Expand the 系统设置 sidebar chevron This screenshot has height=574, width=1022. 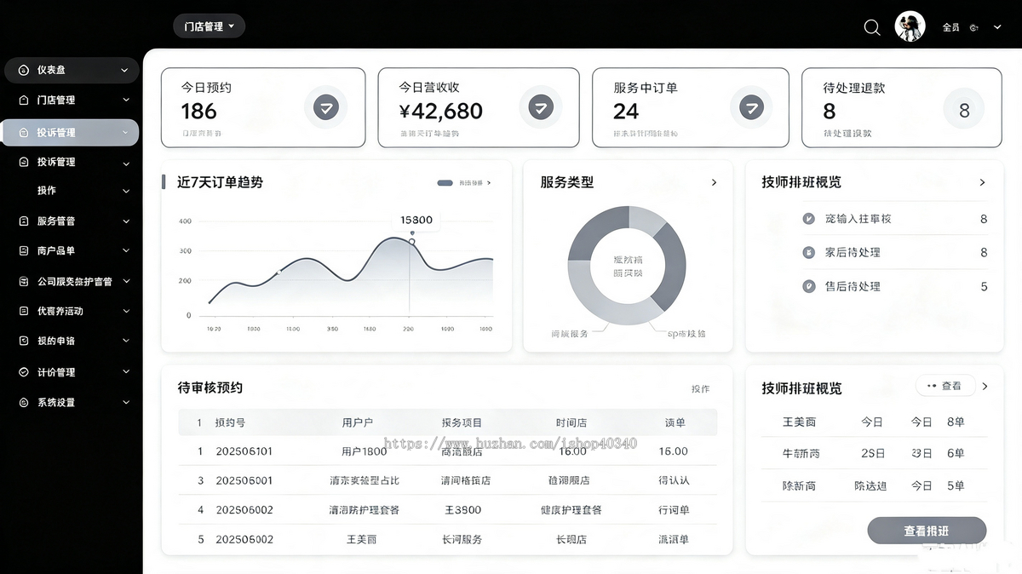126,402
